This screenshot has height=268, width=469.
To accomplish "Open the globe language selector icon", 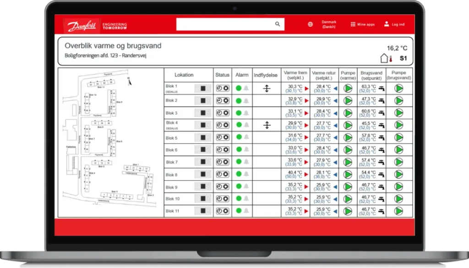I will [x=310, y=24].
